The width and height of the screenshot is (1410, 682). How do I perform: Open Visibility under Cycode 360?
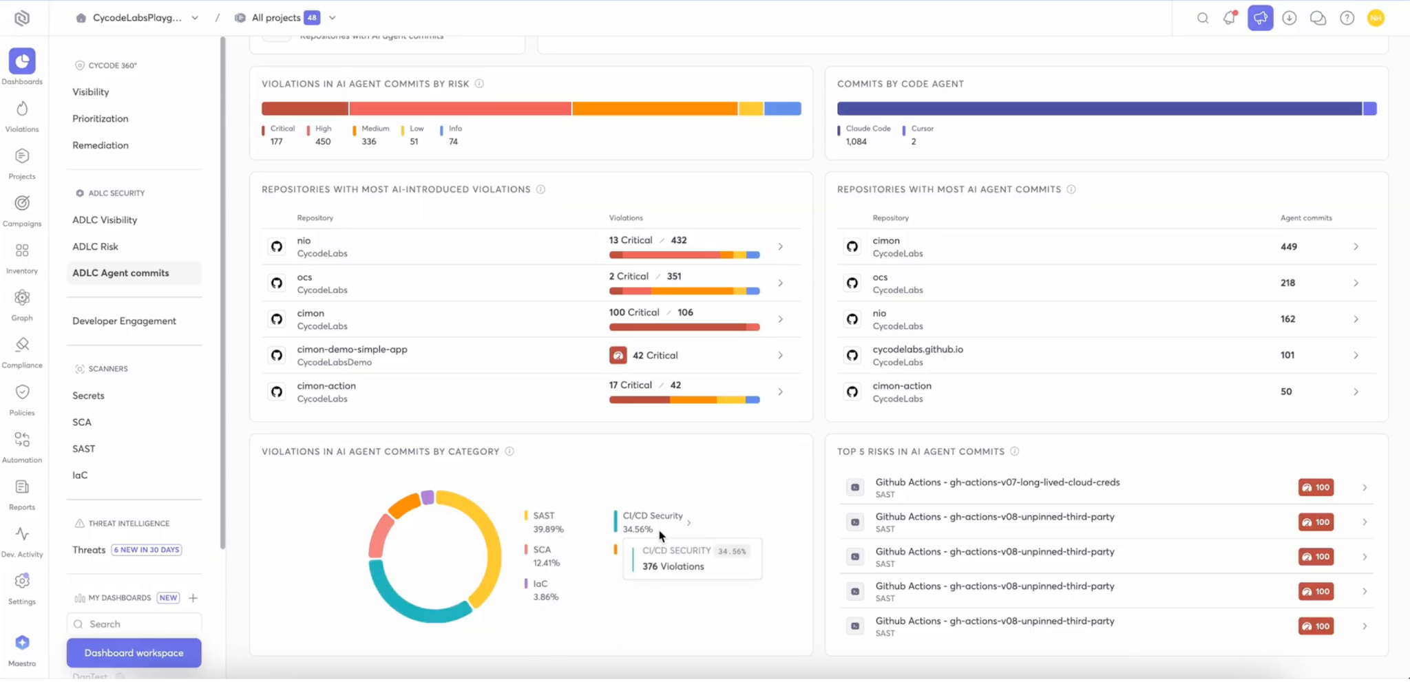click(91, 92)
